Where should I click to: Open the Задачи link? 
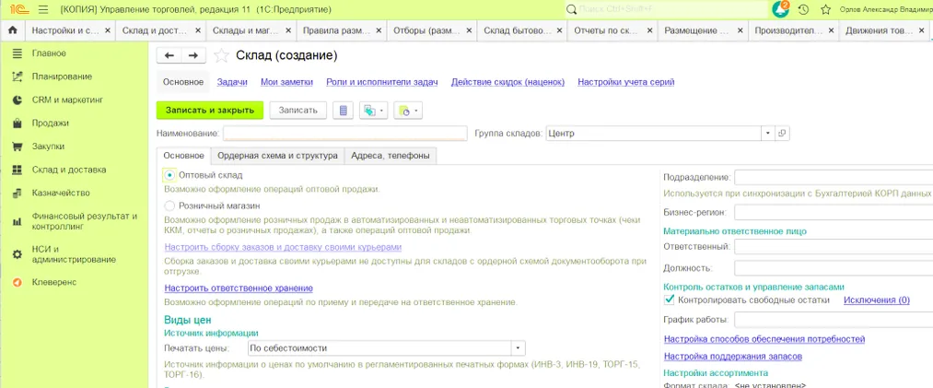(x=232, y=82)
